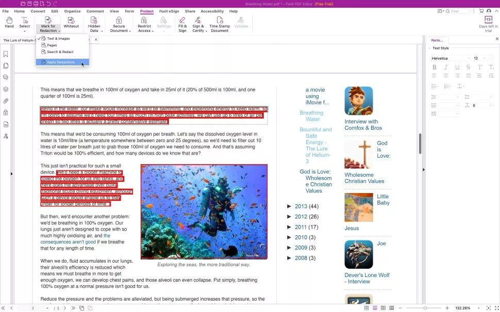Open the Protect ribbon tab
The image size is (500, 312).
pos(147,11)
